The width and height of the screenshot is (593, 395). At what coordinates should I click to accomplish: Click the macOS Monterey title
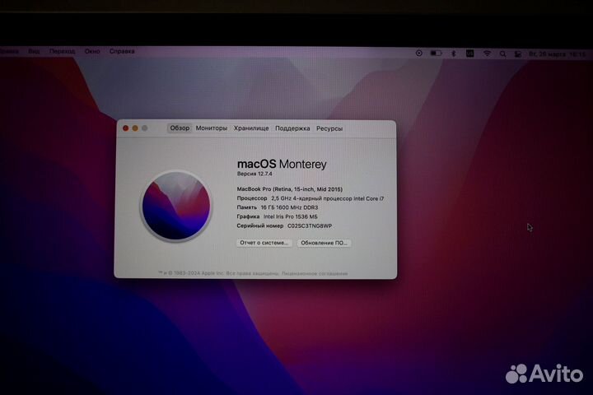(282, 164)
